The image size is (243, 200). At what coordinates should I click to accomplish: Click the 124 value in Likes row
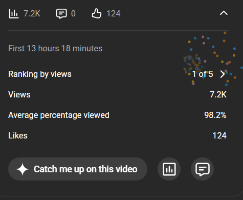point(219,135)
